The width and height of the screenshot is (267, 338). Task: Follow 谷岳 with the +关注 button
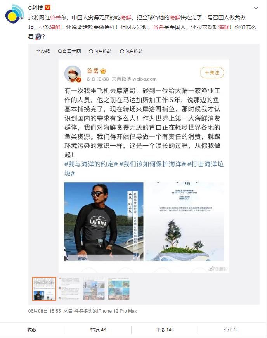click(x=212, y=72)
